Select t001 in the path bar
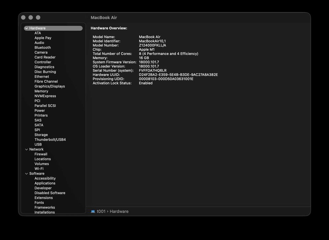Image resolution: width=329 pixels, height=240 pixels. pyautogui.click(x=101, y=212)
